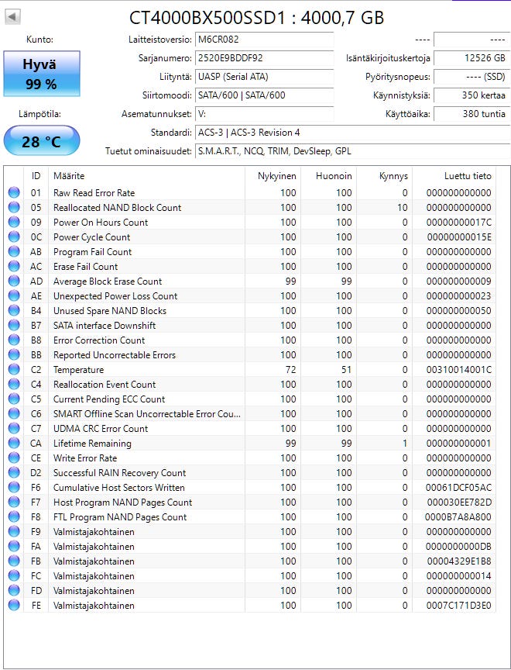Click the blue orb beside Temperature attribute
The height and width of the screenshot is (670, 511).
(x=14, y=370)
